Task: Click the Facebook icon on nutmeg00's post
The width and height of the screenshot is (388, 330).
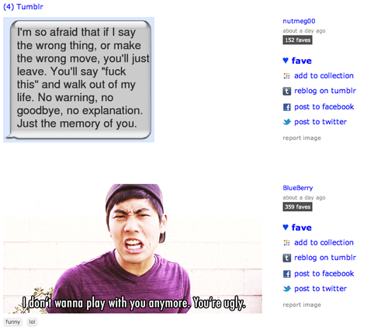Action: [x=286, y=107]
